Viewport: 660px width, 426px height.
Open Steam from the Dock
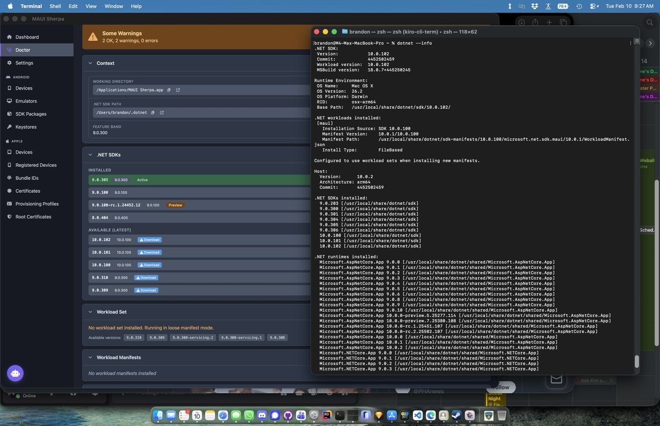(x=457, y=415)
